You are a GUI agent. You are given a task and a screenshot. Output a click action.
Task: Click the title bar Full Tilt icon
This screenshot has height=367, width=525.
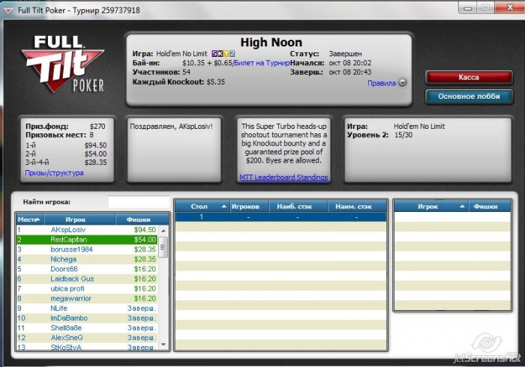click(9, 10)
